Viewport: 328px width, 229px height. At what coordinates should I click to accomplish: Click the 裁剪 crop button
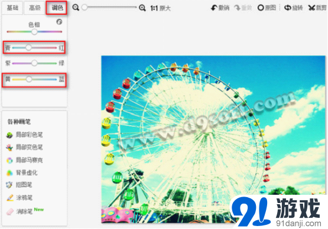pos(317,8)
